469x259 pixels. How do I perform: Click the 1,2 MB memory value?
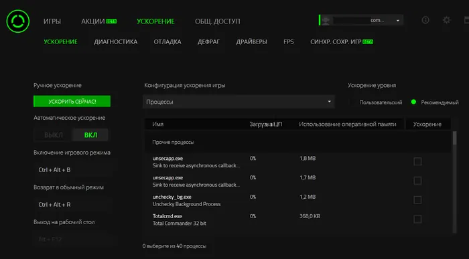308,197
